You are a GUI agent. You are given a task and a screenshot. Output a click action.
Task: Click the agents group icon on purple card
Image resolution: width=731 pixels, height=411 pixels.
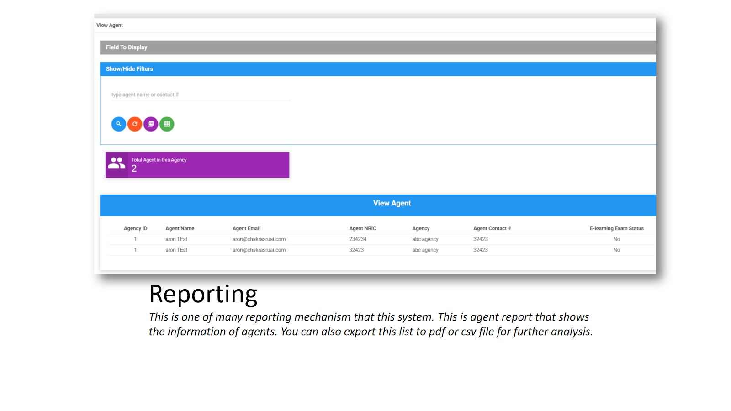117,163
